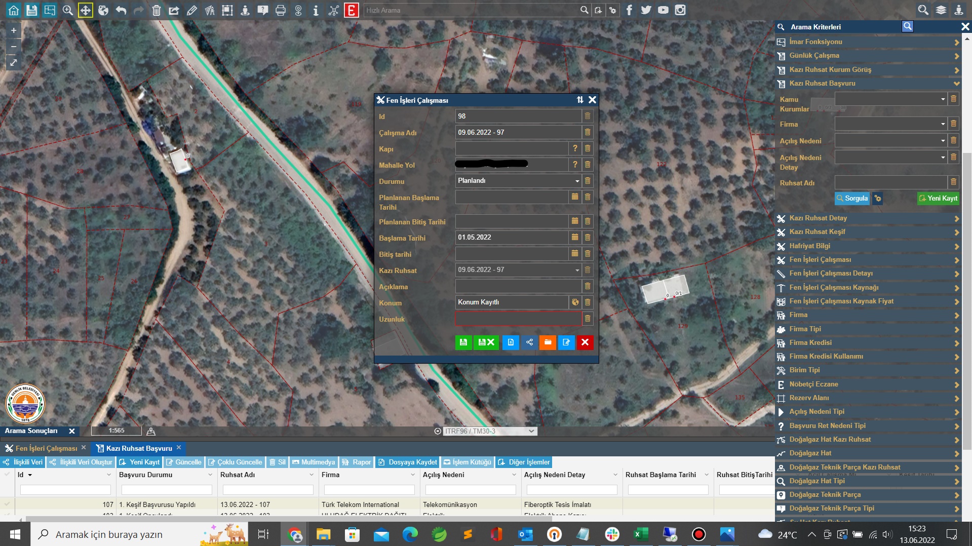972x546 pixels.
Task: Click the green Yeni Kayıt button
Action: [938, 199]
